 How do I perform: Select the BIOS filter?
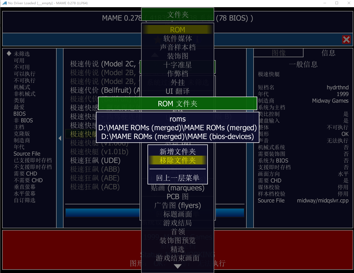[20, 114]
